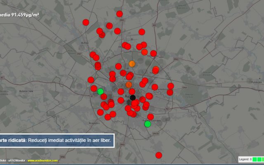Click the northern orange sensor marker

tap(132, 64)
